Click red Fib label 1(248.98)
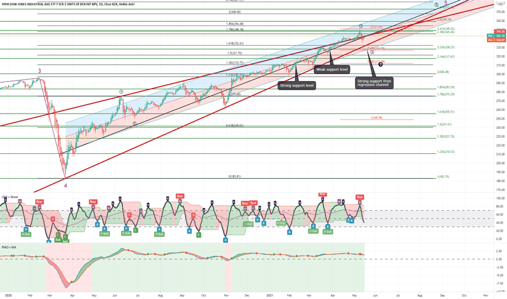 (x=376, y=117)
